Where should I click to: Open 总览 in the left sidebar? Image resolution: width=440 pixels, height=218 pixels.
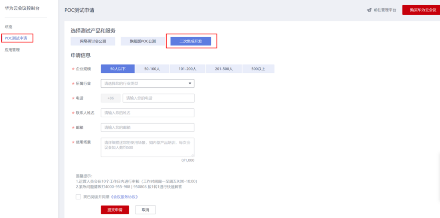(x=8, y=27)
